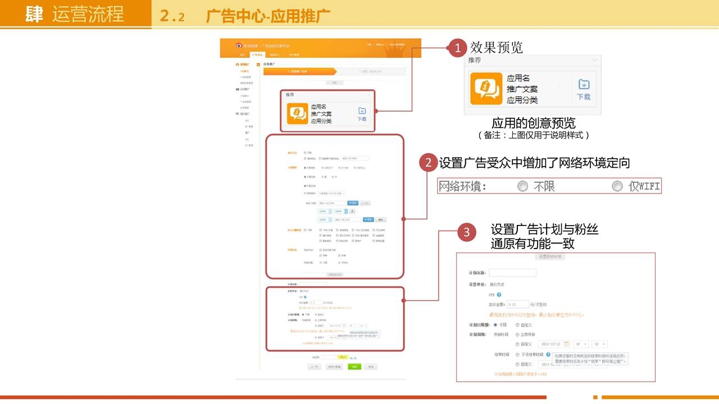Click the Weibo eye logo in header
Viewport: 719px width, 404px height.
[239, 45]
